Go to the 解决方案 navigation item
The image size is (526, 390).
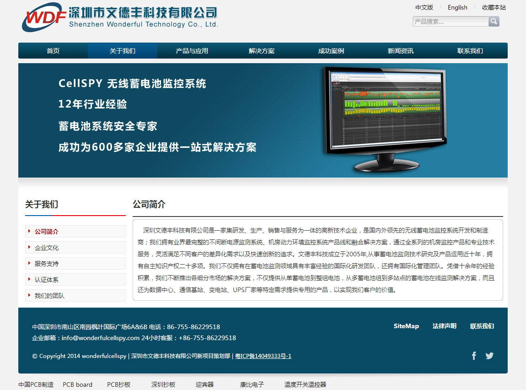click(x=262, y=51)
